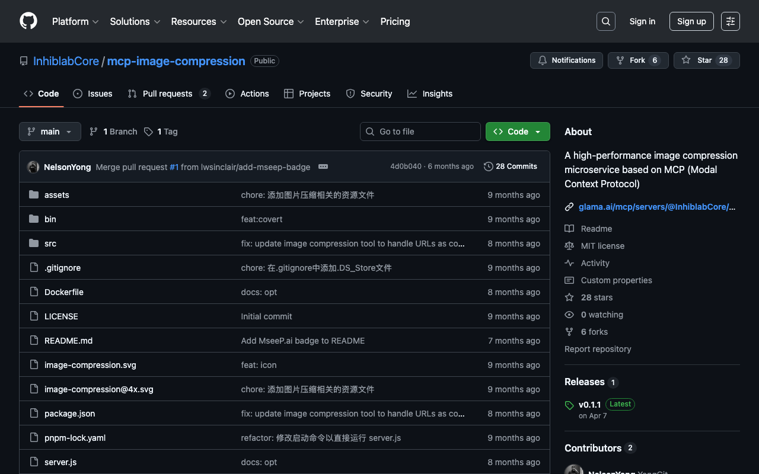Click the Go to file field
This screenshot has width=759, height=474.
coord(420,132)
